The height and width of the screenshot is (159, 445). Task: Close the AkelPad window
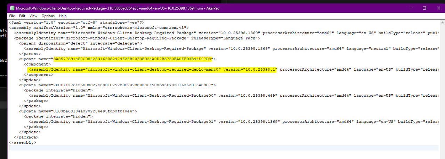tap(438, 8)
